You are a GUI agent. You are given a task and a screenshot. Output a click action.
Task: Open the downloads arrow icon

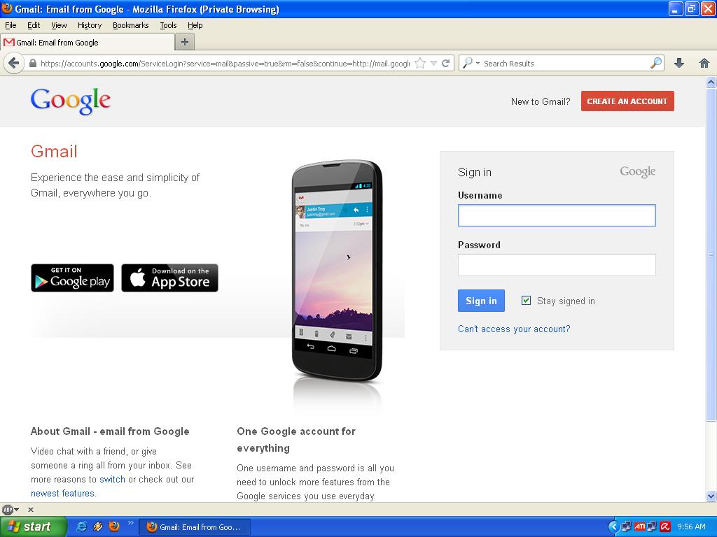pos(678,63)
